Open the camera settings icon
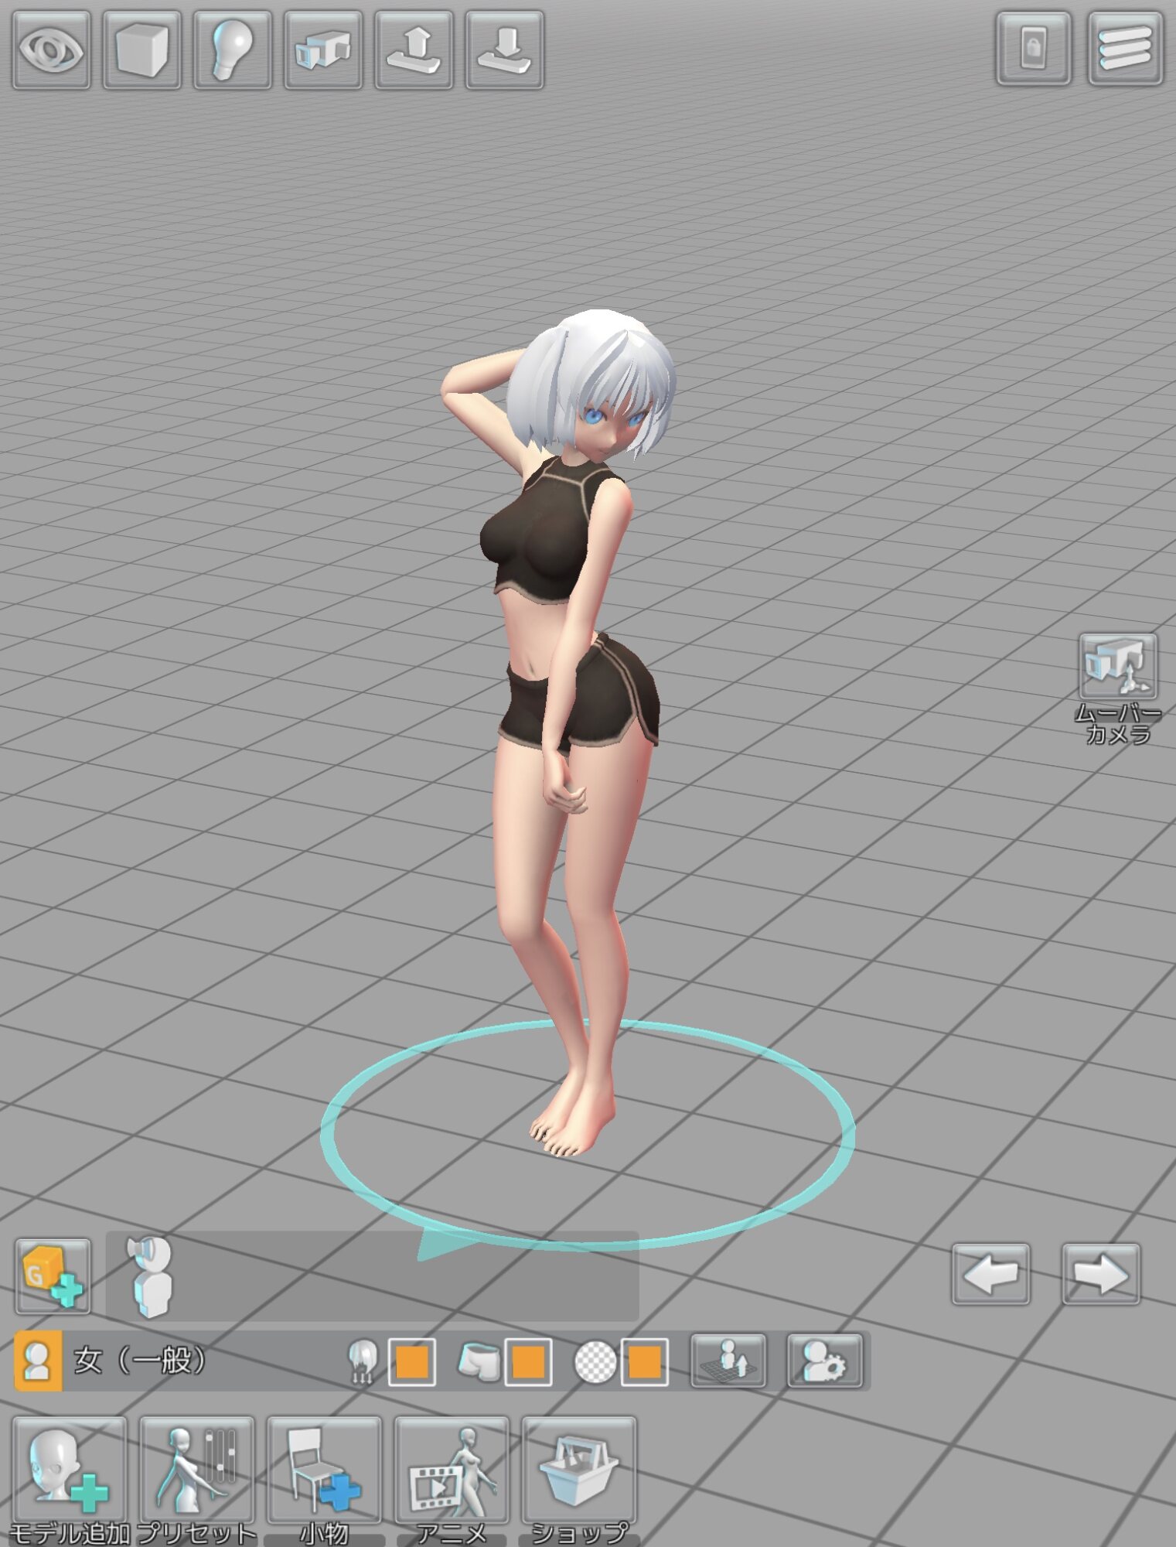Image resolution: width=1176 pixels, height=1547 pixels. click(322, 50)
